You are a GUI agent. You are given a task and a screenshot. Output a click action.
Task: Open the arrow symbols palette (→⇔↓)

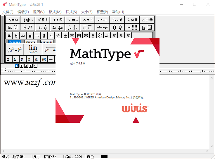(x=73, y=20)
